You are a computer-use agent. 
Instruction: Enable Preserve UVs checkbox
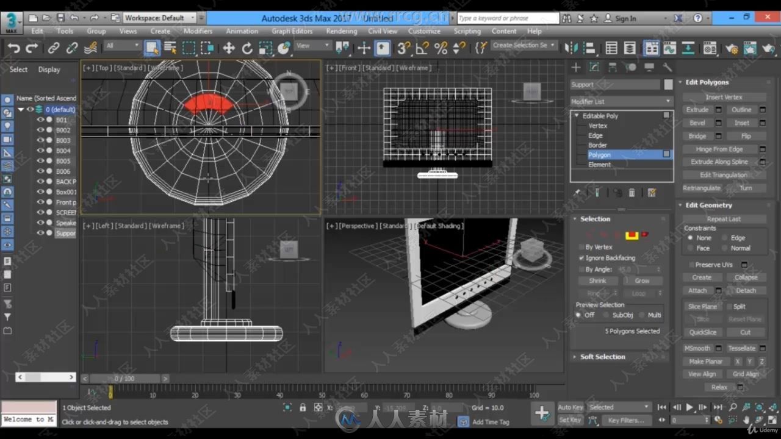click(x=691, y=265)
